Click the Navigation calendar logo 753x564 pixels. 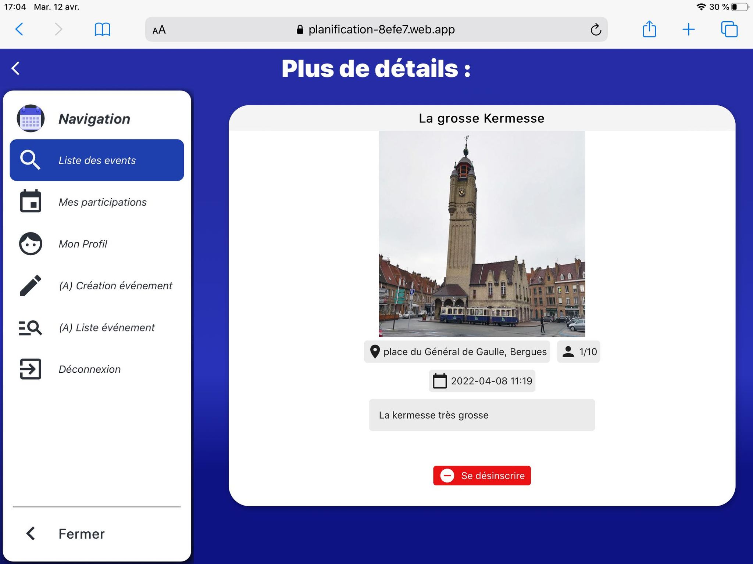click(x=31, y=118)
